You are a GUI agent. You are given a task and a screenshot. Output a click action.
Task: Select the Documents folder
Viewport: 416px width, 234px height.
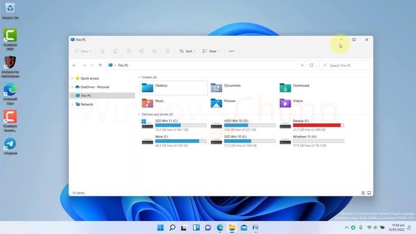(226, 88)
